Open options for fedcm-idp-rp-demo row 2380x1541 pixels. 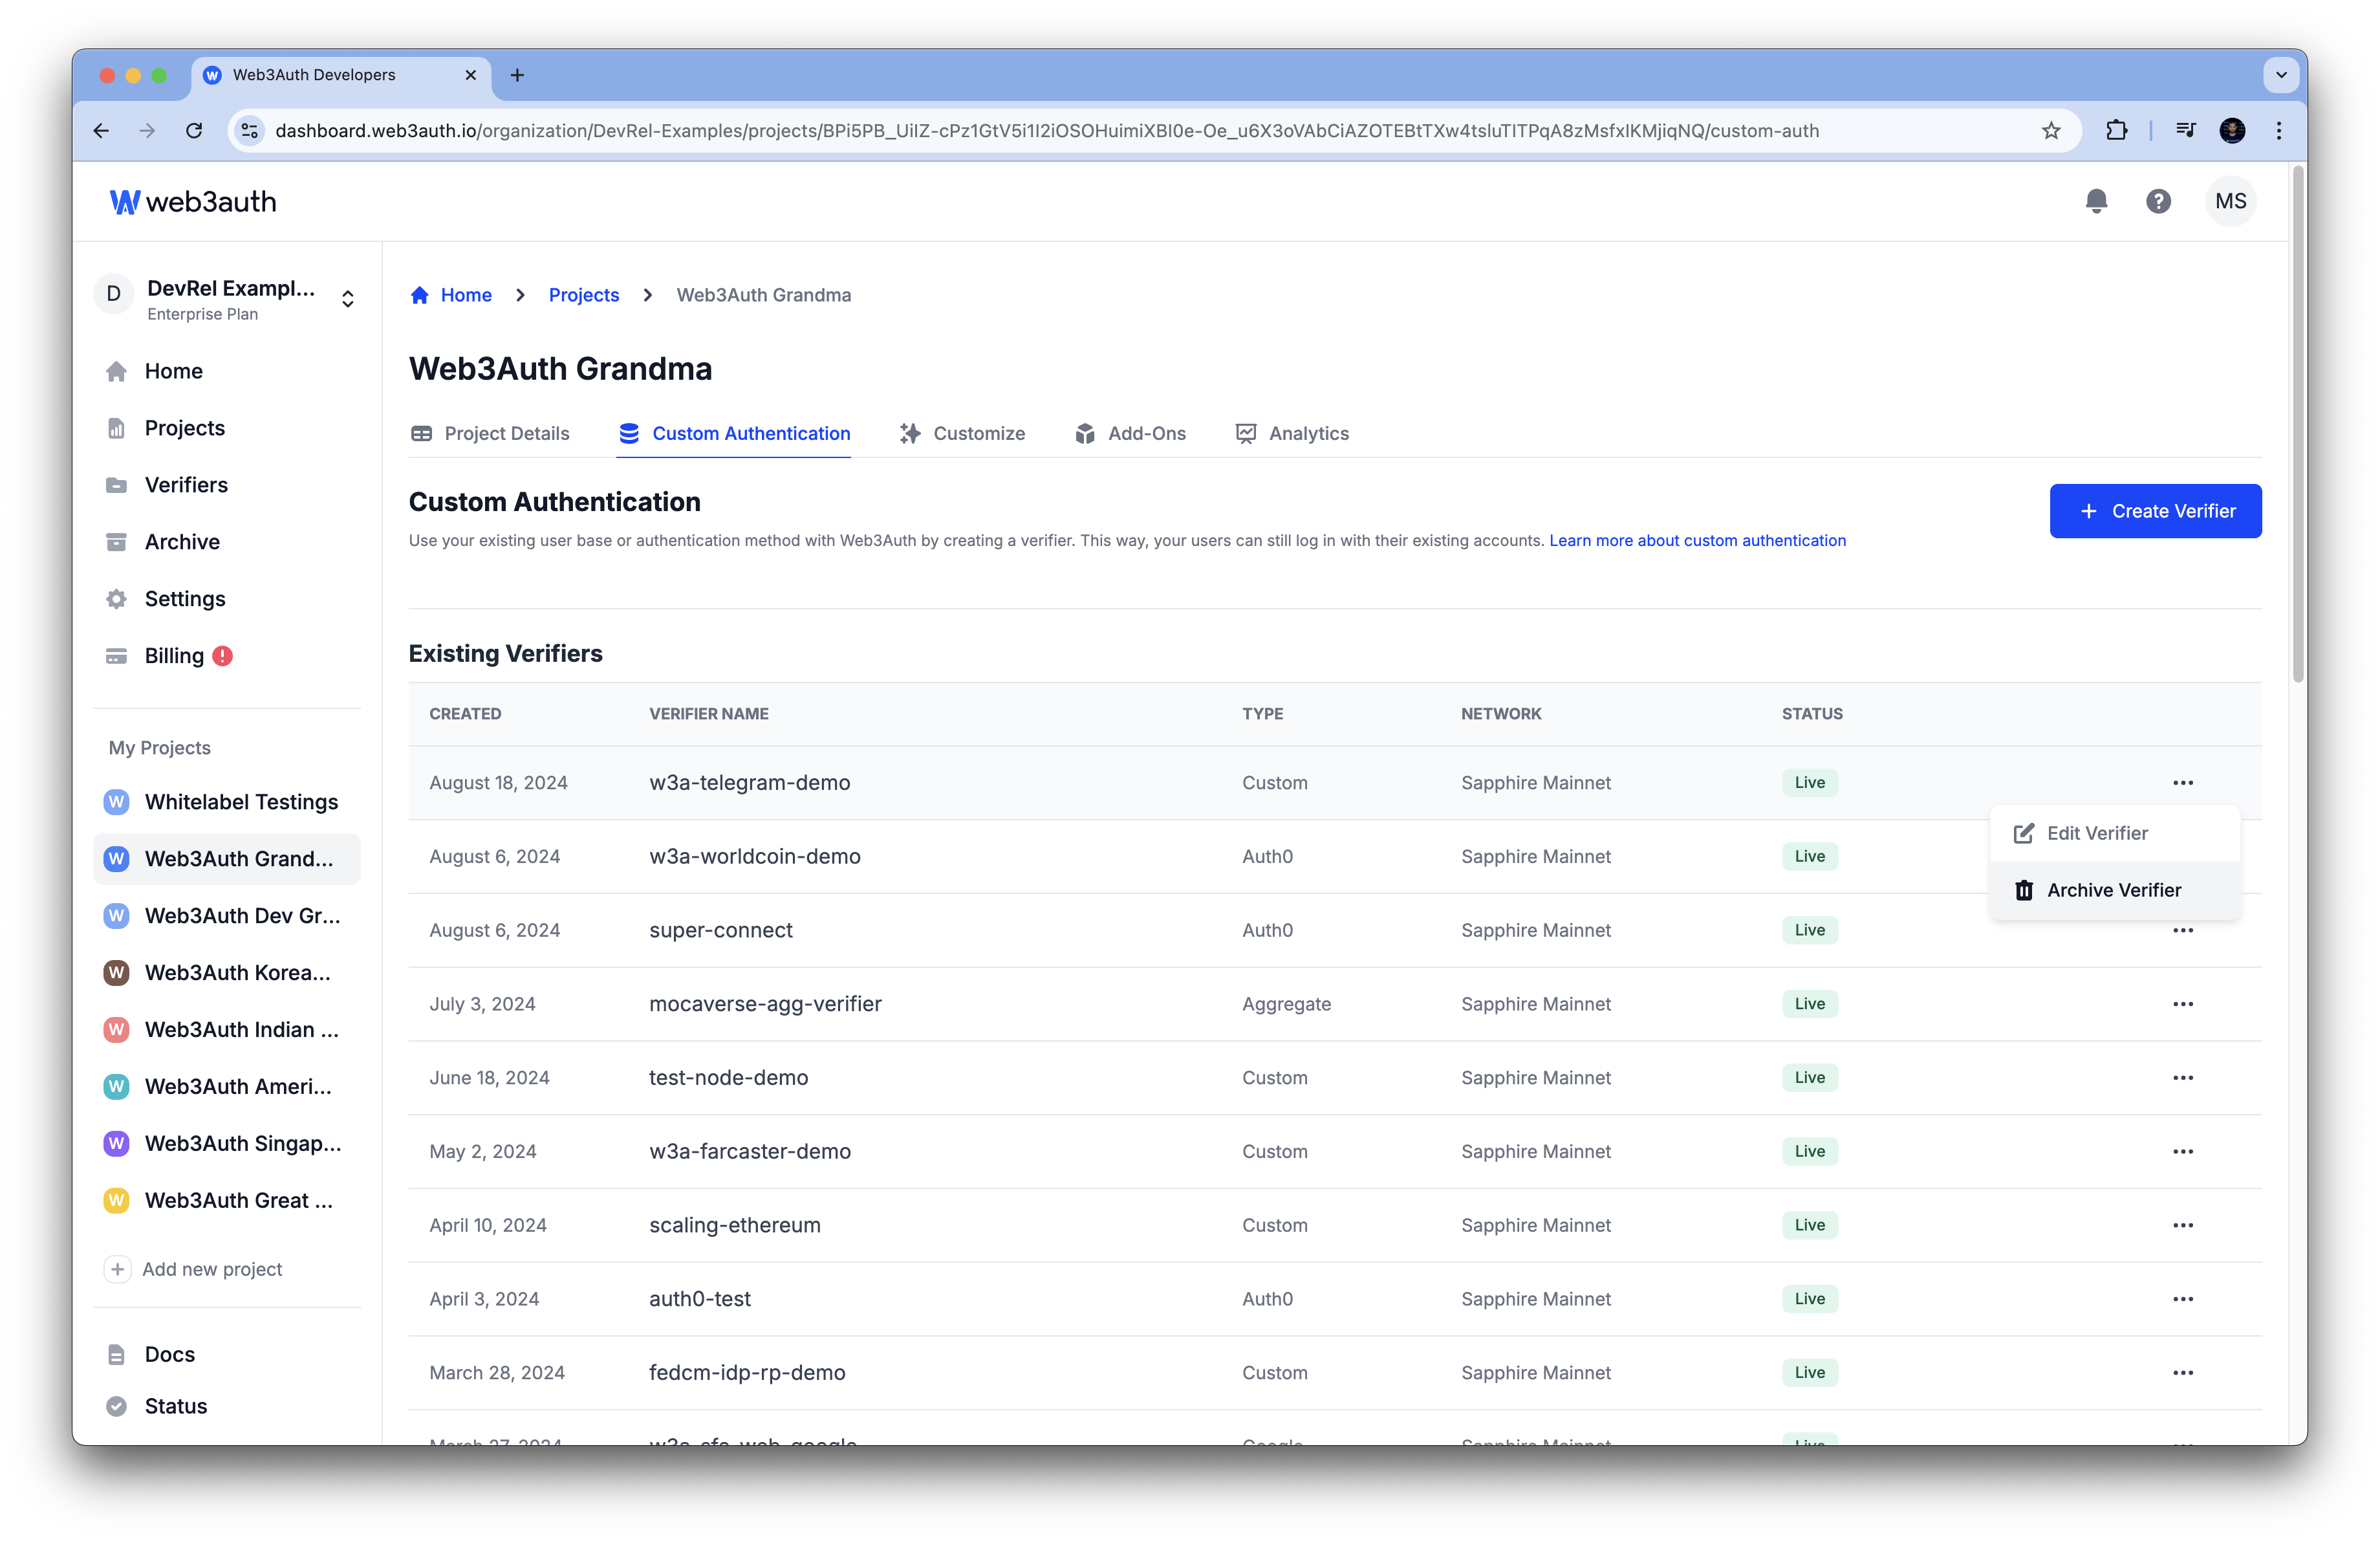tap(2182, 1373)
